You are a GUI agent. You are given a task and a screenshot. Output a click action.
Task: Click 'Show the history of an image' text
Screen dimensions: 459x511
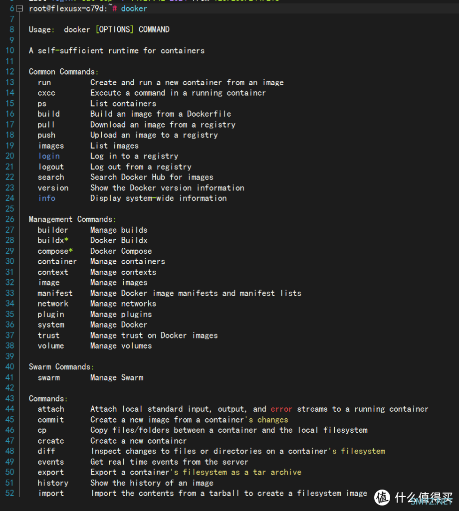coord(152,483)
